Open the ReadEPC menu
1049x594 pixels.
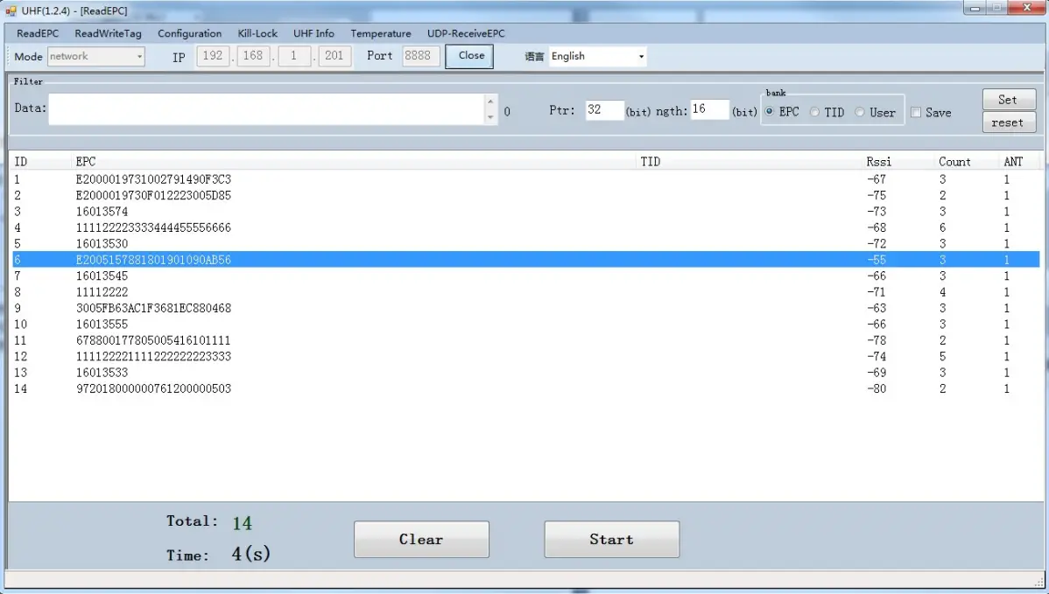(38, 33)
